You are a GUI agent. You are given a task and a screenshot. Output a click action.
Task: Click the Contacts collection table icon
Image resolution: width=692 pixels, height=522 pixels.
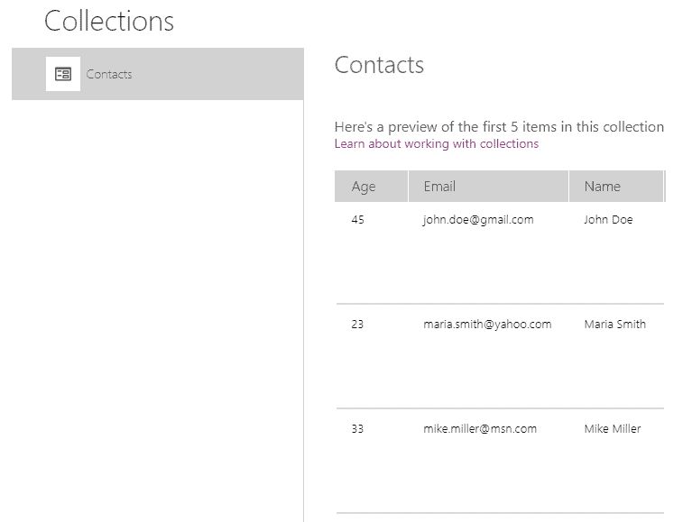63,74
